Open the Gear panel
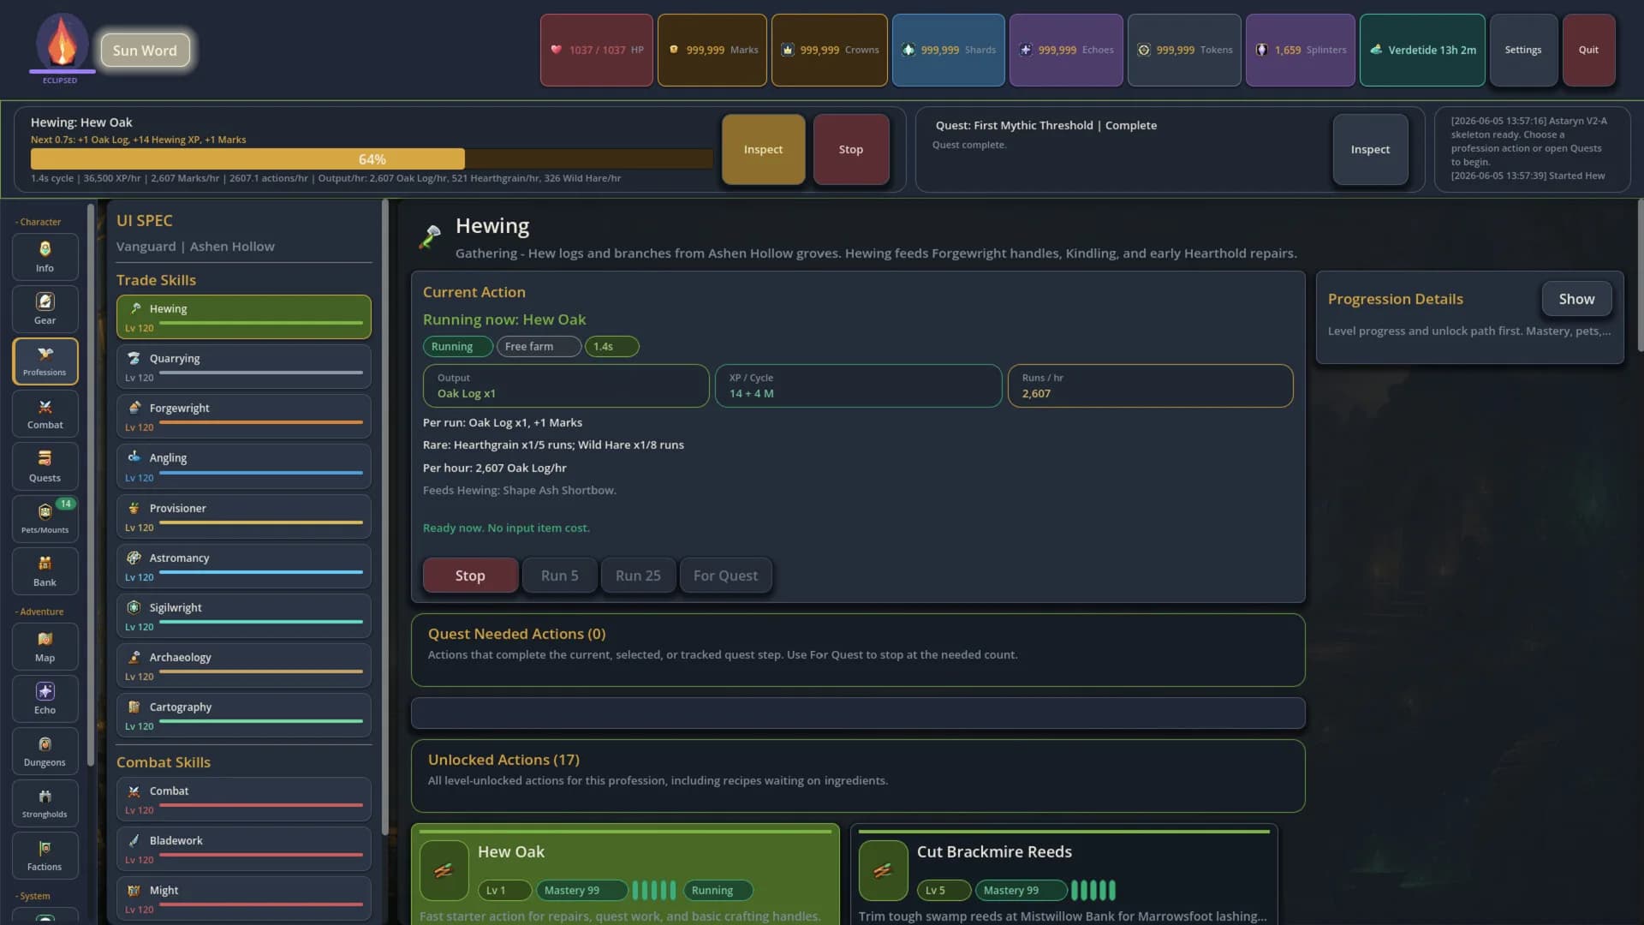 tap(45, 309)
